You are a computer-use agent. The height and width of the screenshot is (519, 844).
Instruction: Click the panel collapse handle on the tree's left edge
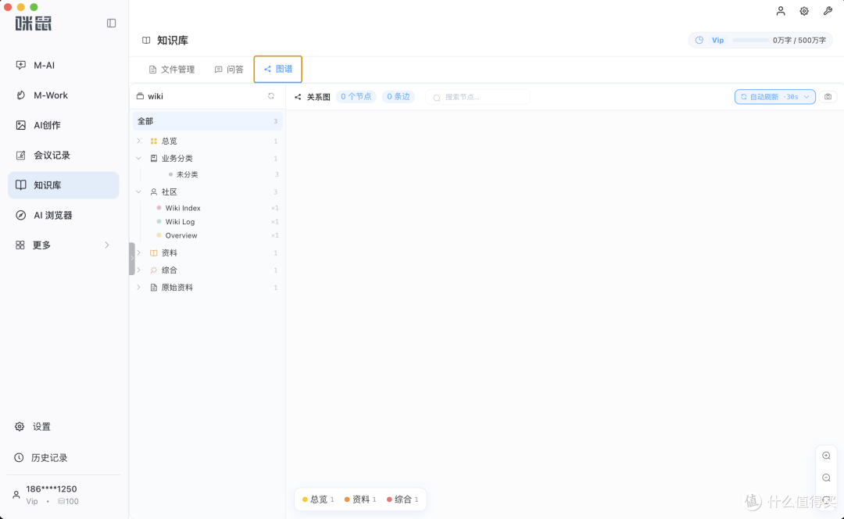coord(132,259)
